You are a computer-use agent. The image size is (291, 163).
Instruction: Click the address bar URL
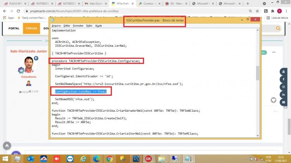(74, 11)
